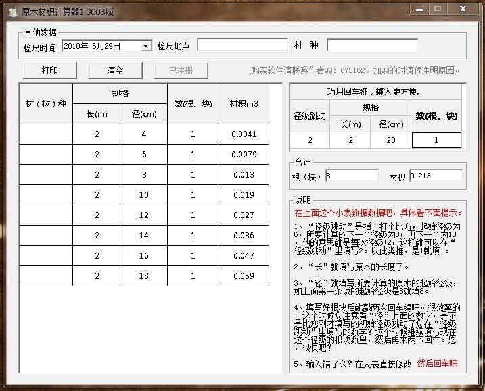
Task: Select the 材积 cell 0.027
Action: pos(244,215)
